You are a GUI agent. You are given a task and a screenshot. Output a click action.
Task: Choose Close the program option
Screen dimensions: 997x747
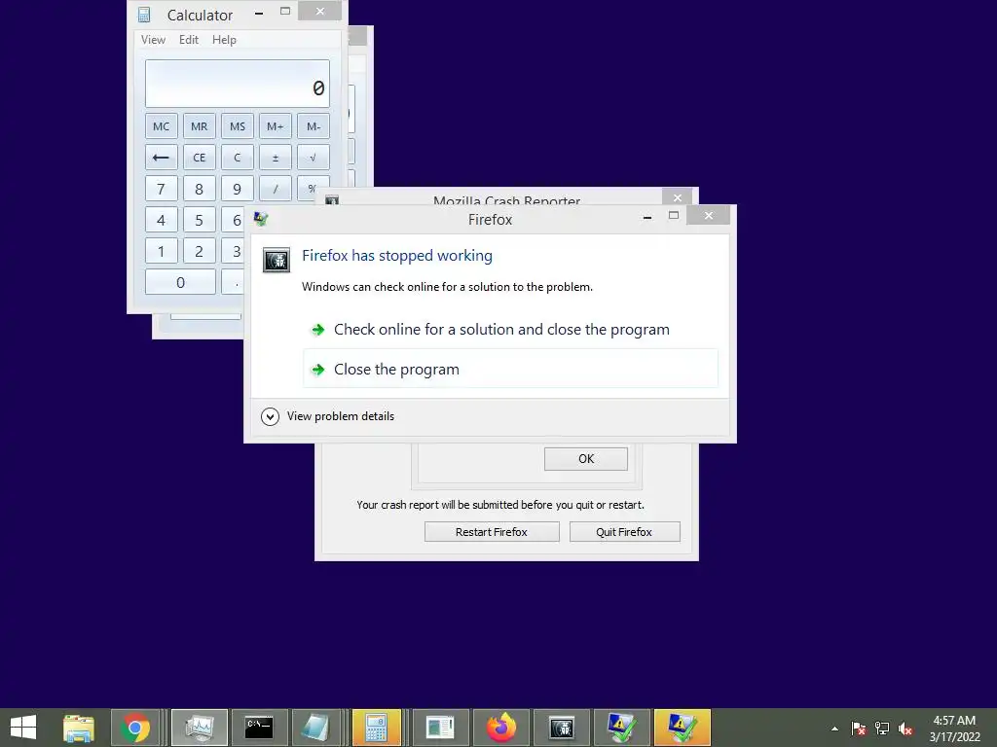pyautogui.click(x=510, y=369)
